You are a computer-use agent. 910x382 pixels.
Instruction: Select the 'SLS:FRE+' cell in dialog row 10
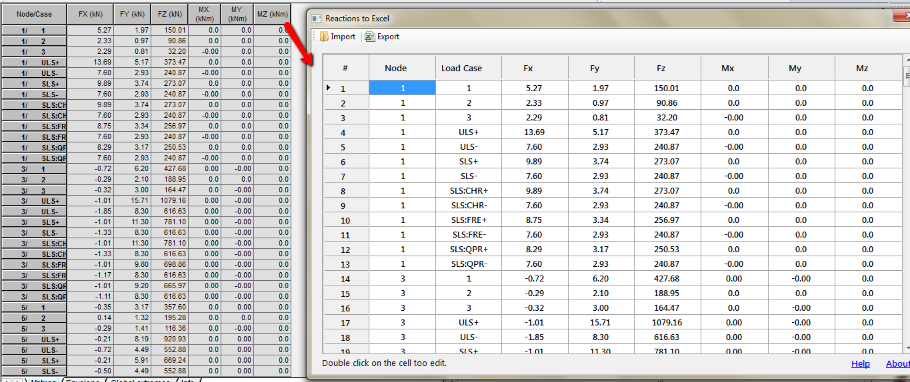pos(469,220)
